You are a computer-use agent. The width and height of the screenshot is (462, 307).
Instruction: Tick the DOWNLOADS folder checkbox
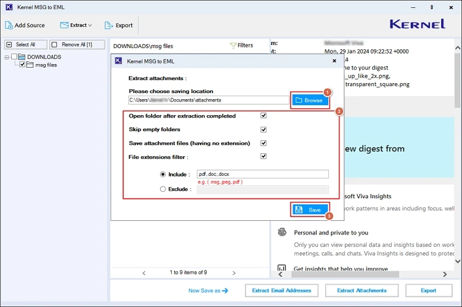coord(14,57)
